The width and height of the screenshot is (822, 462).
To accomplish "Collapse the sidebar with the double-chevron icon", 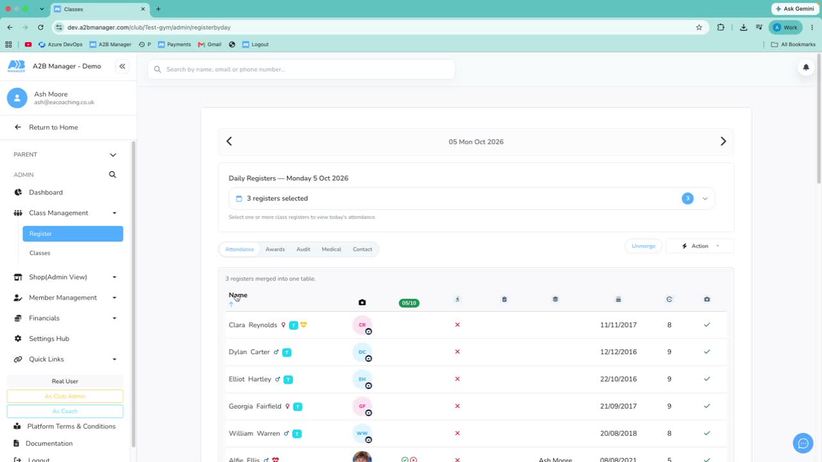I will point(122,66).
